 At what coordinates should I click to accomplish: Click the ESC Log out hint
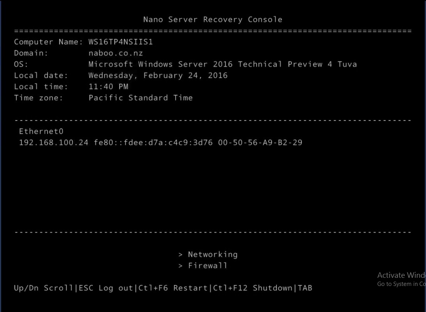coord(106,288)
